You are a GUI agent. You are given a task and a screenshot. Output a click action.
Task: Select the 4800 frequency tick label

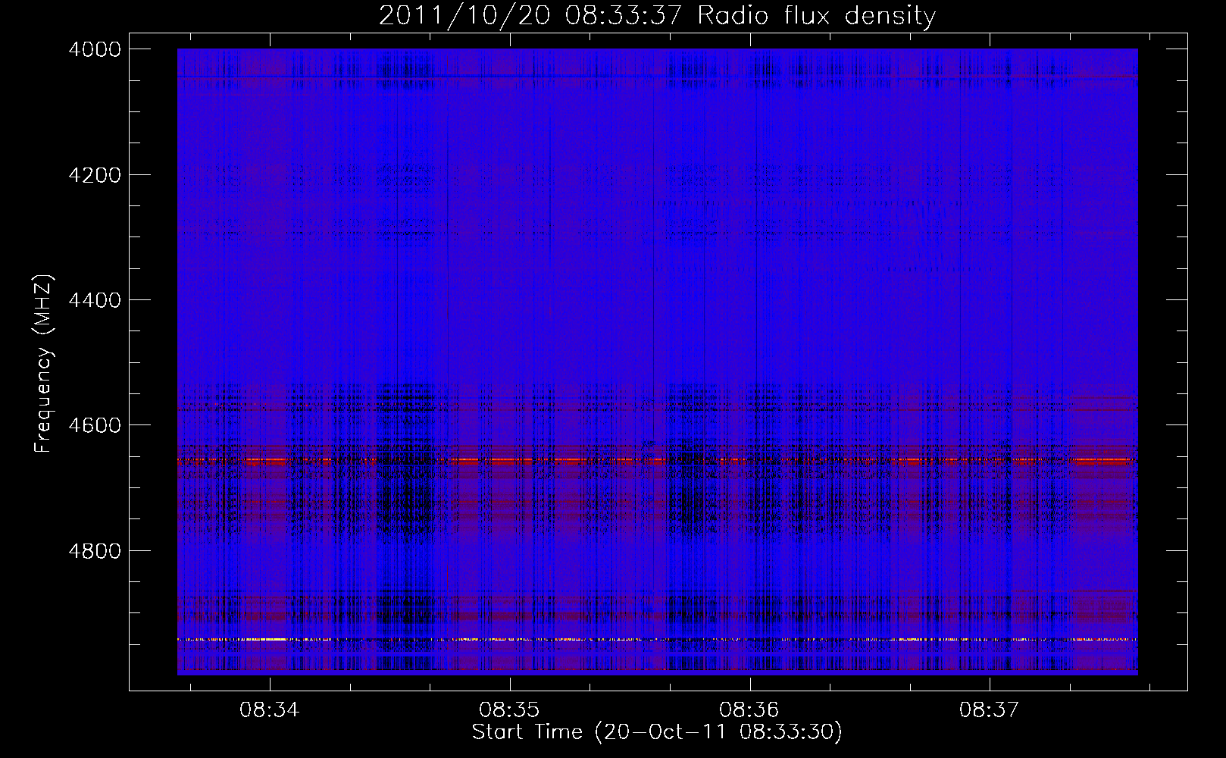(95, 551)
